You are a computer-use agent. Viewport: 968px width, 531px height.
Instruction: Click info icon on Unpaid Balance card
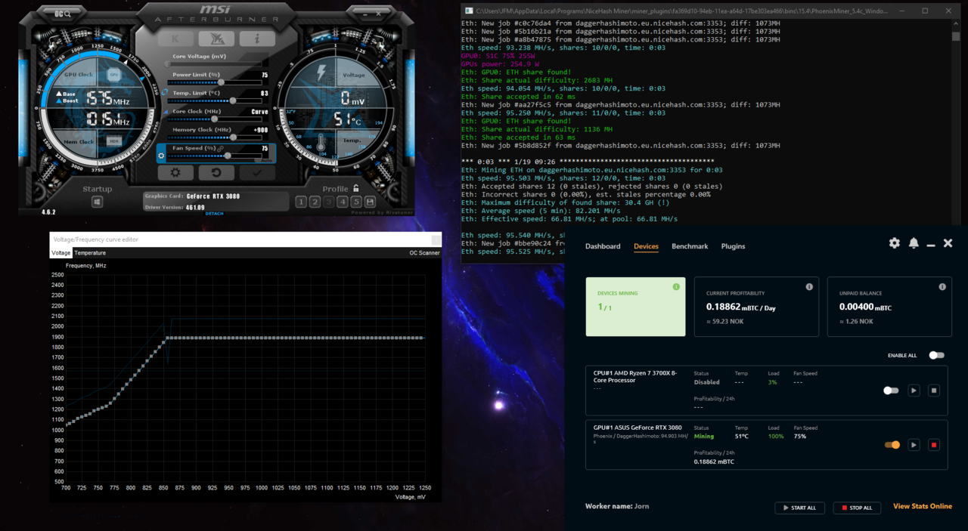coord(942,287)
